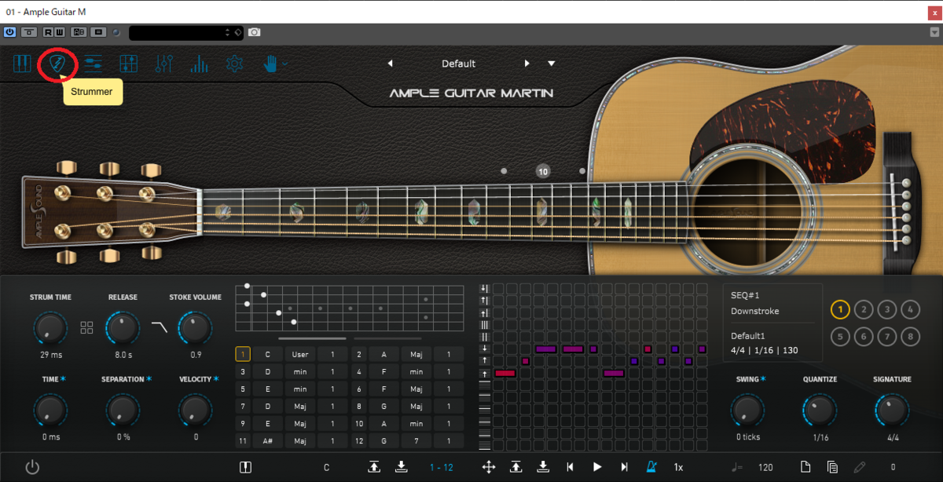Screen dimensions: 943x482
Task: Click the Quantize knob
Action: point(820,410)
